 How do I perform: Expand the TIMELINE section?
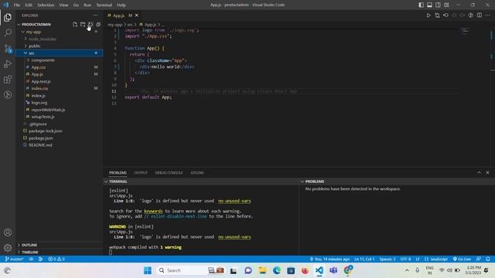click(x=60, y=253)
